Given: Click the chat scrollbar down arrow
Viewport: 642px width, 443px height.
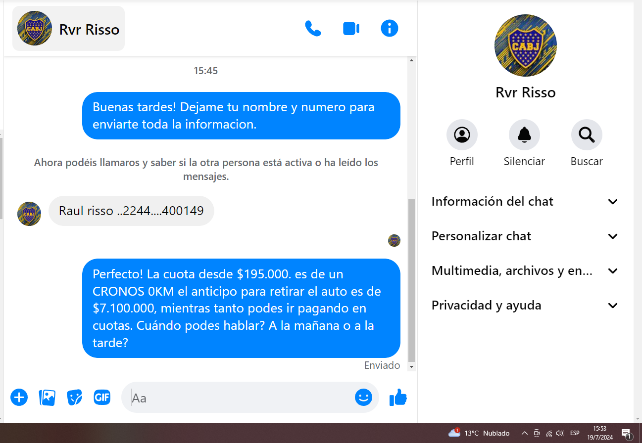Looking at the screenshot, I should [x=411, y=367].
